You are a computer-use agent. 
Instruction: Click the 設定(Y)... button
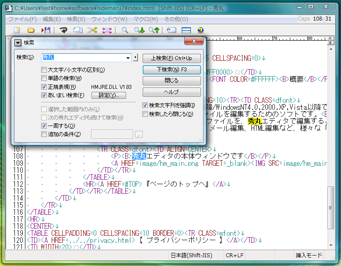point(109,95)
